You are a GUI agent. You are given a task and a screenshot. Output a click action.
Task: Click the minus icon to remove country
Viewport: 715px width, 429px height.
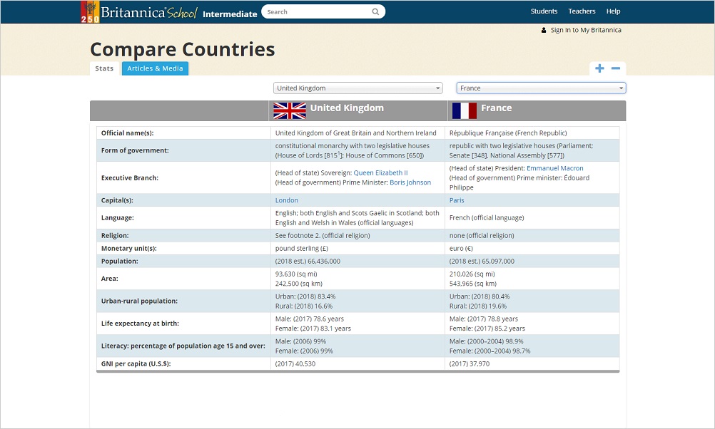coord(616,68)
